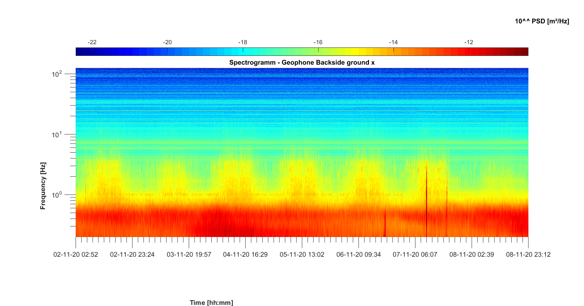Image resolution: width=584 pixels, height=306 pixels.
Task: Select the '10^^ PSD [m²/Hz]' colorbar label
Action: pos(542,21)
